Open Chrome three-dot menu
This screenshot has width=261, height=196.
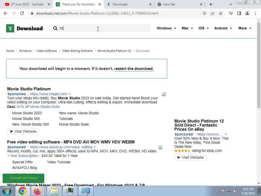pos(255,13)
